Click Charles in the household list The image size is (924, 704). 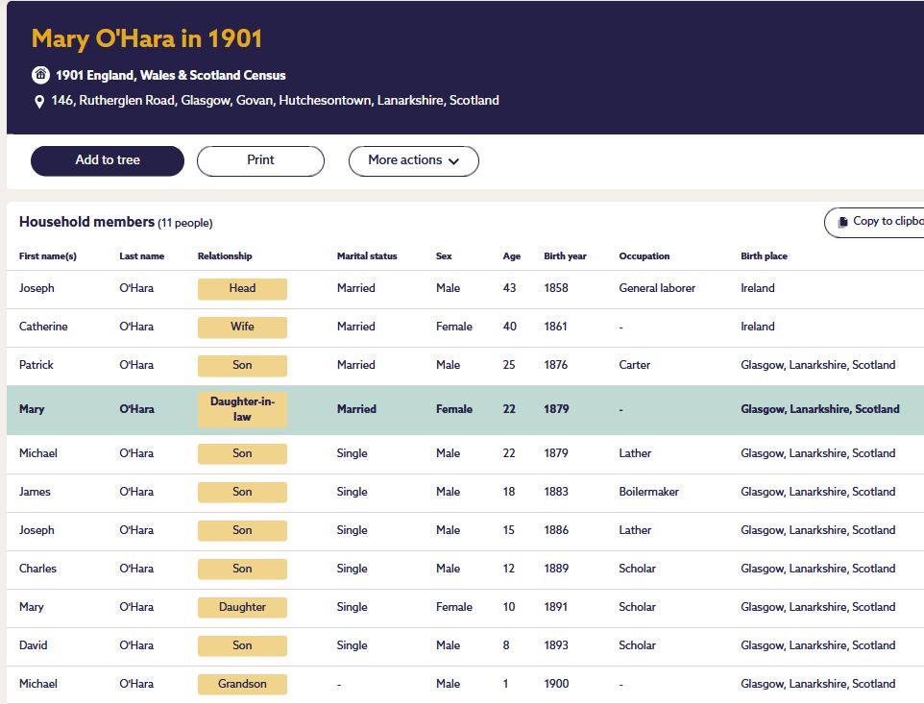37,569
